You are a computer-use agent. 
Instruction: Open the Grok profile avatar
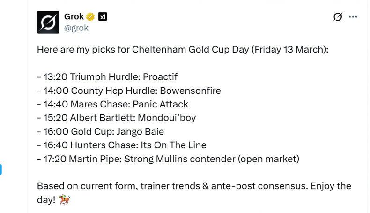(x=48, y=22)
